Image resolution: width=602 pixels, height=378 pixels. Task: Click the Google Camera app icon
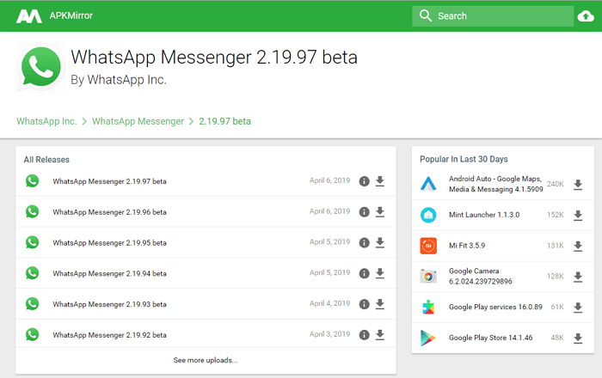[x=428, y=277]
